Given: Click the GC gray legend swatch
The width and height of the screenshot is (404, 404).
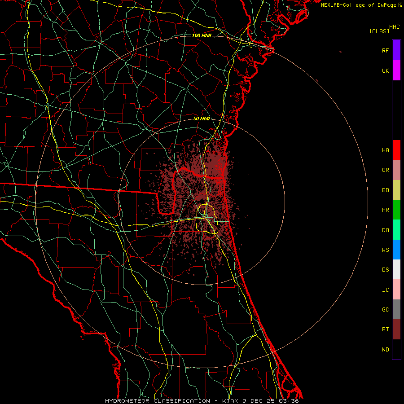Looking at the screenshot, I should (396, 309).
